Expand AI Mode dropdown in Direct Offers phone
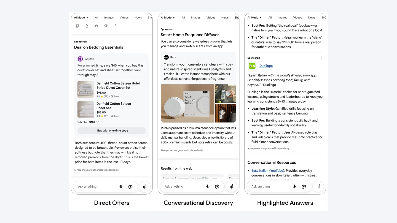 pyautogui.click(x=81, y=18)
